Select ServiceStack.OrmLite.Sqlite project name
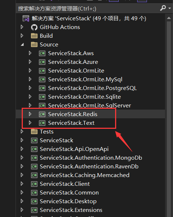 point(84,97)
